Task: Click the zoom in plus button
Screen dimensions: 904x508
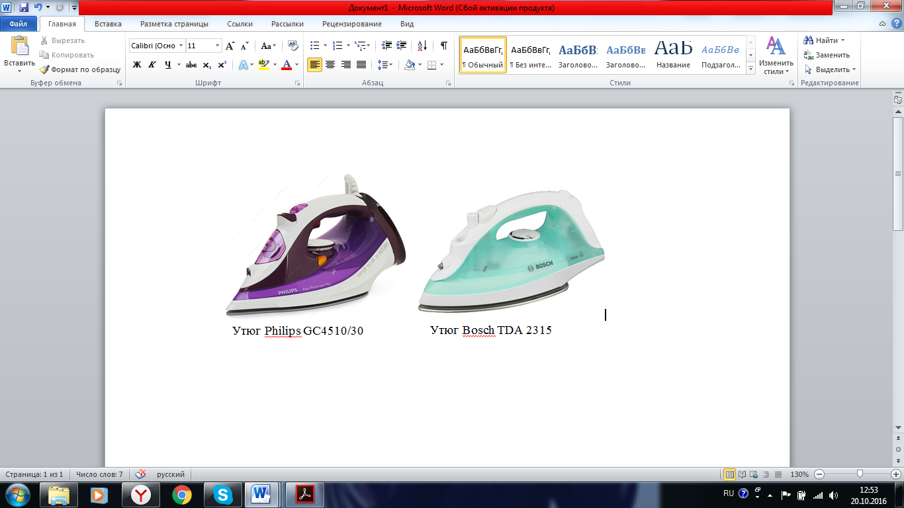Action: pyautogui.click(x=896, y=474)
